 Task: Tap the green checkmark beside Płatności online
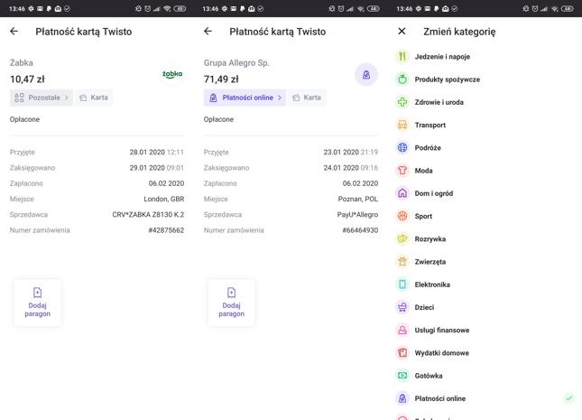click(x=568, y=398)
